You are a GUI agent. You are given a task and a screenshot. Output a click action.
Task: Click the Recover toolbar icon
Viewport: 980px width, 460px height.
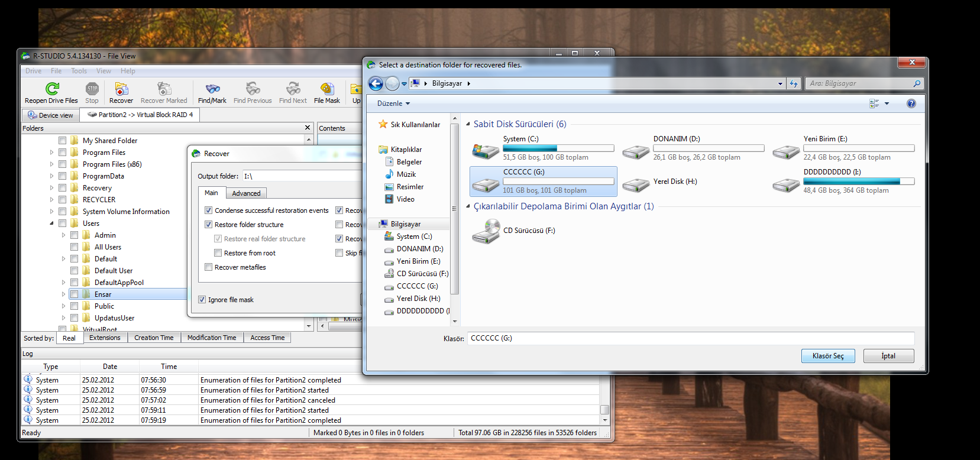[121, 89]
